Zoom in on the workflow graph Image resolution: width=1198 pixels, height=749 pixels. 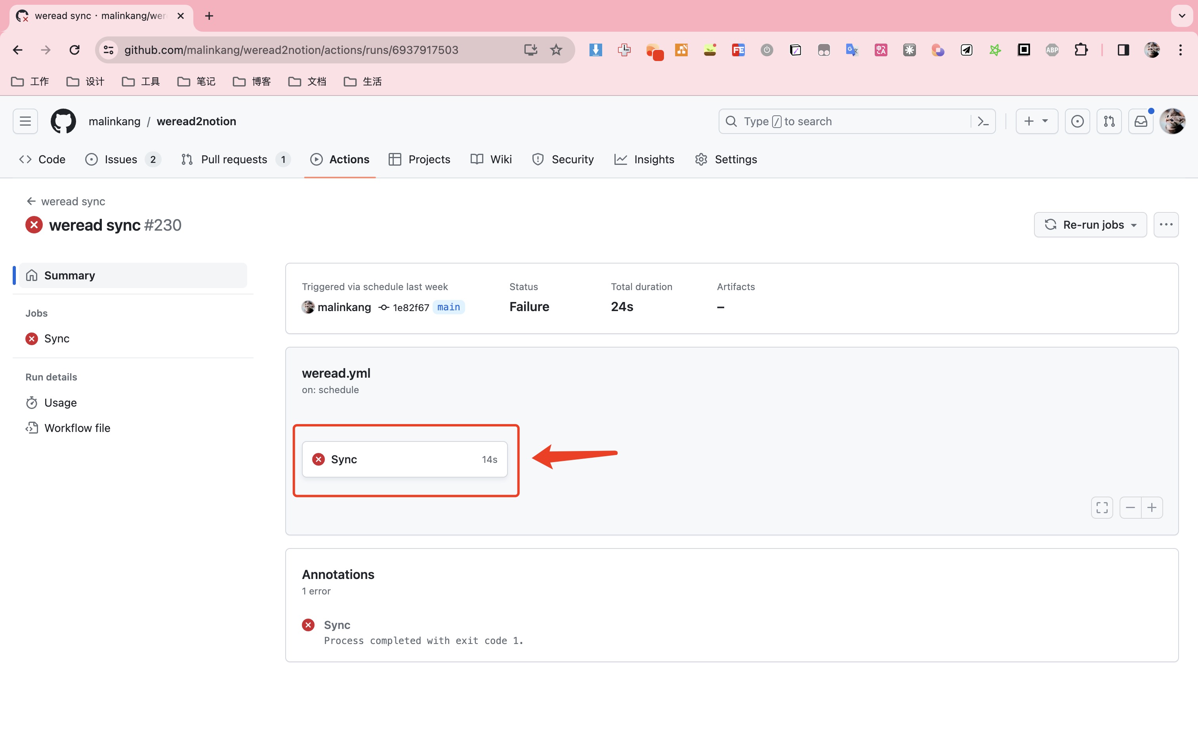click(x=1152, y=508)
